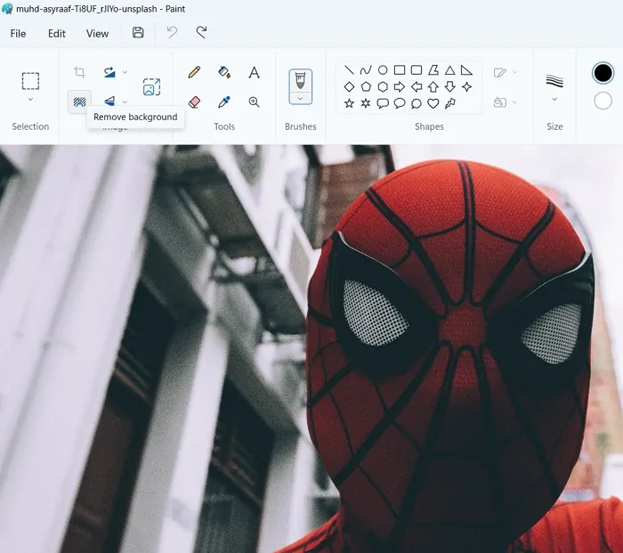
Task: Expand the Shape fill chevron
Action: tap(515, 102)
